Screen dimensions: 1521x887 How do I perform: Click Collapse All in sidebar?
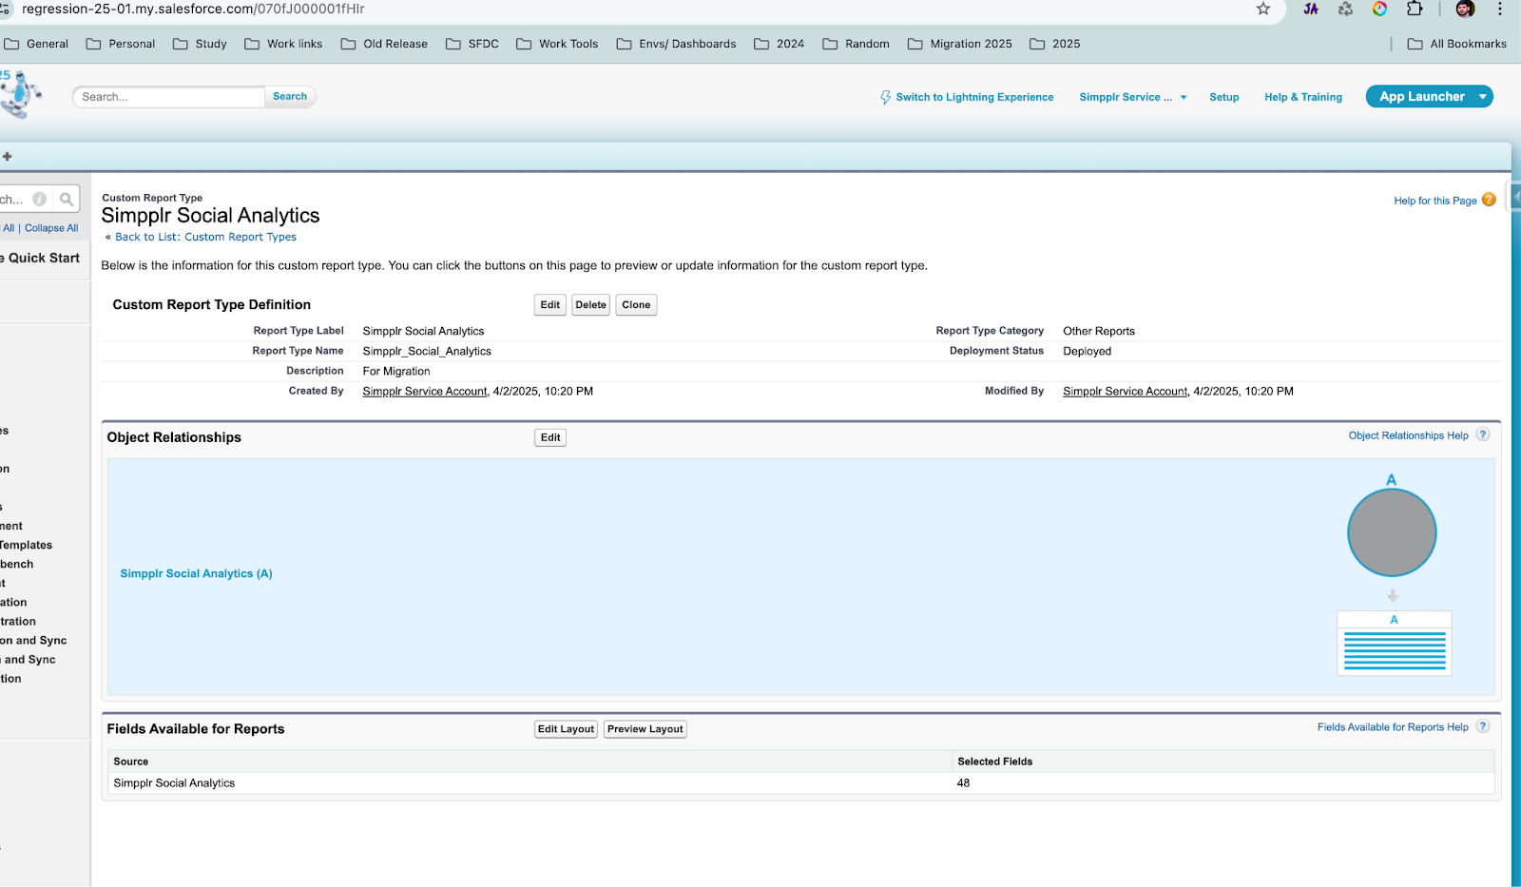(51, 228)
